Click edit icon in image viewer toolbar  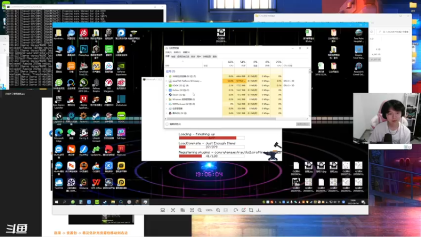click(x=243, y=210)
